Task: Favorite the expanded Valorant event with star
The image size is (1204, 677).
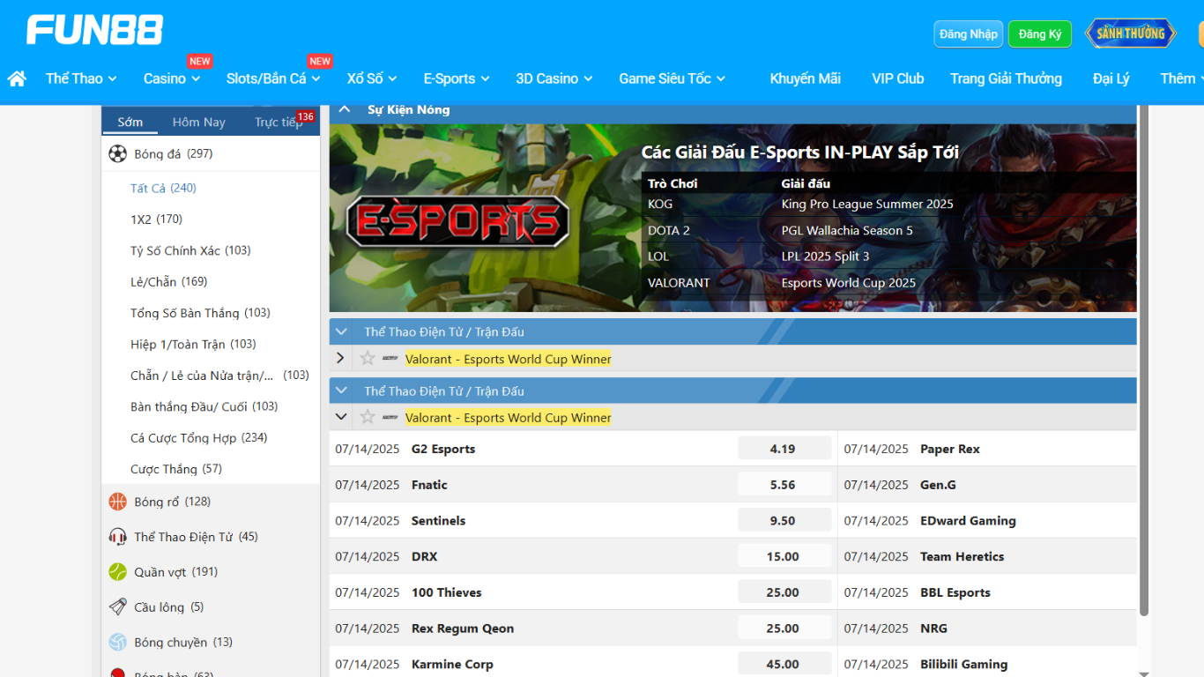Action: [368, 417]
